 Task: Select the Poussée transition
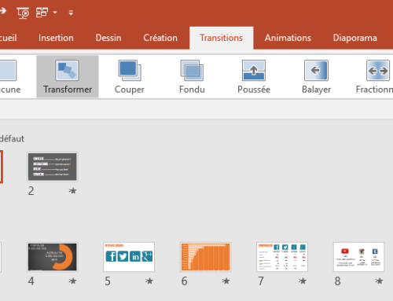coord(254,76)
